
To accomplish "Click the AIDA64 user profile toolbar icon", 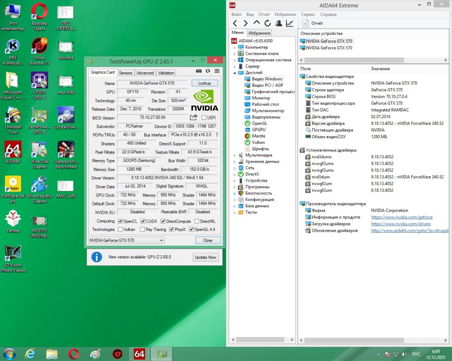I will click(x=279, y=23).
